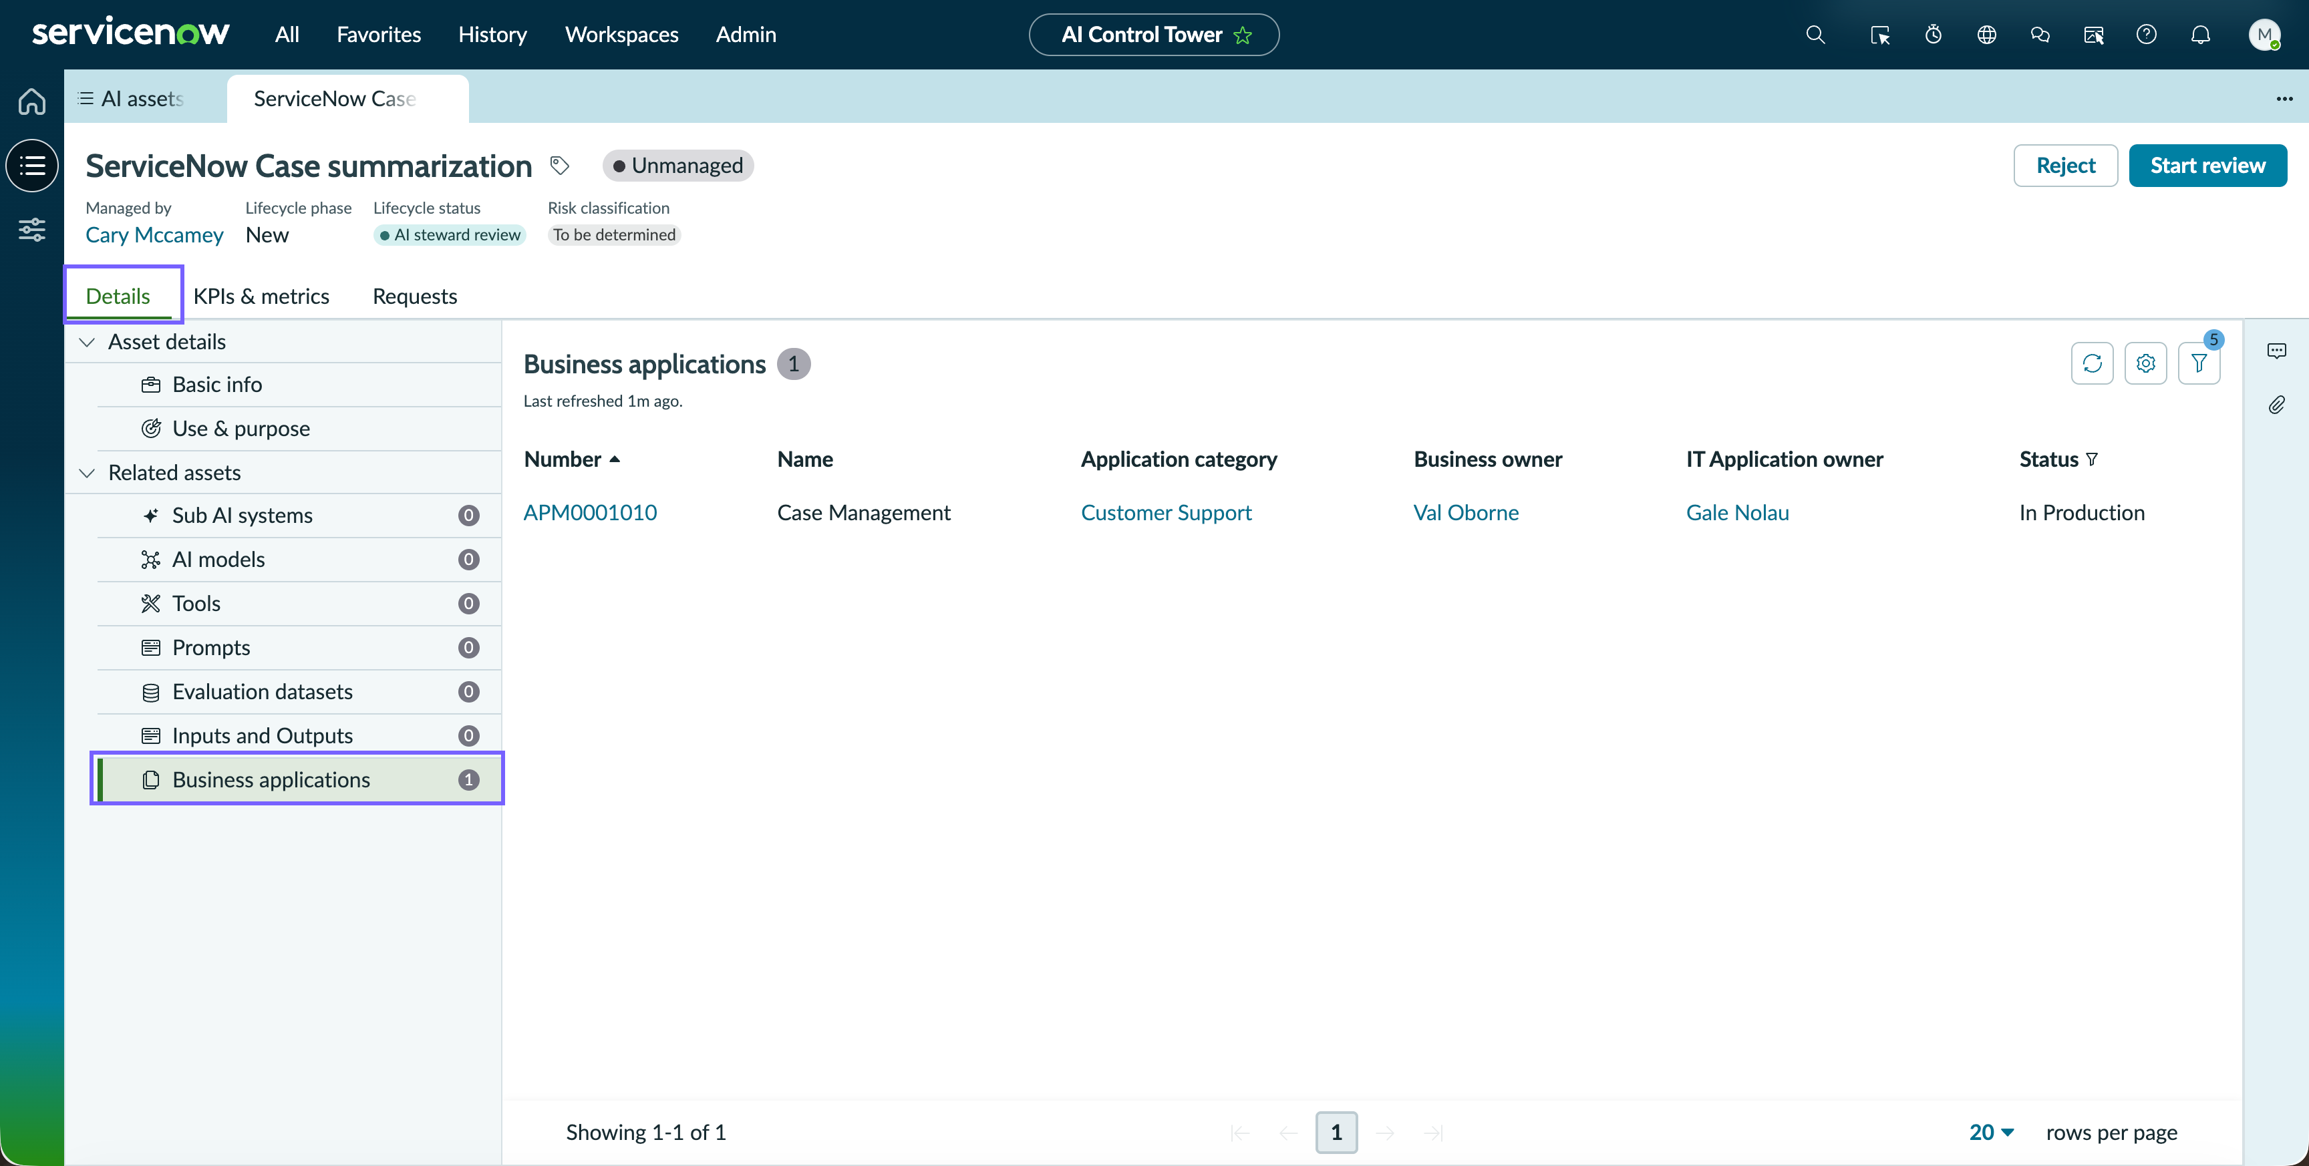Open the All menu
Viewport: 2309px width, 1166px height.
coord(287,35)
